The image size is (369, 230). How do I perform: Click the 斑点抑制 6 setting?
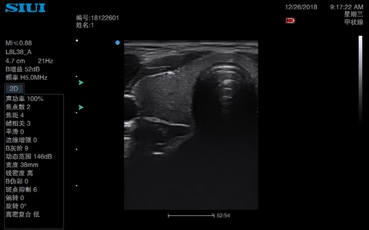[x=21, y=190]
